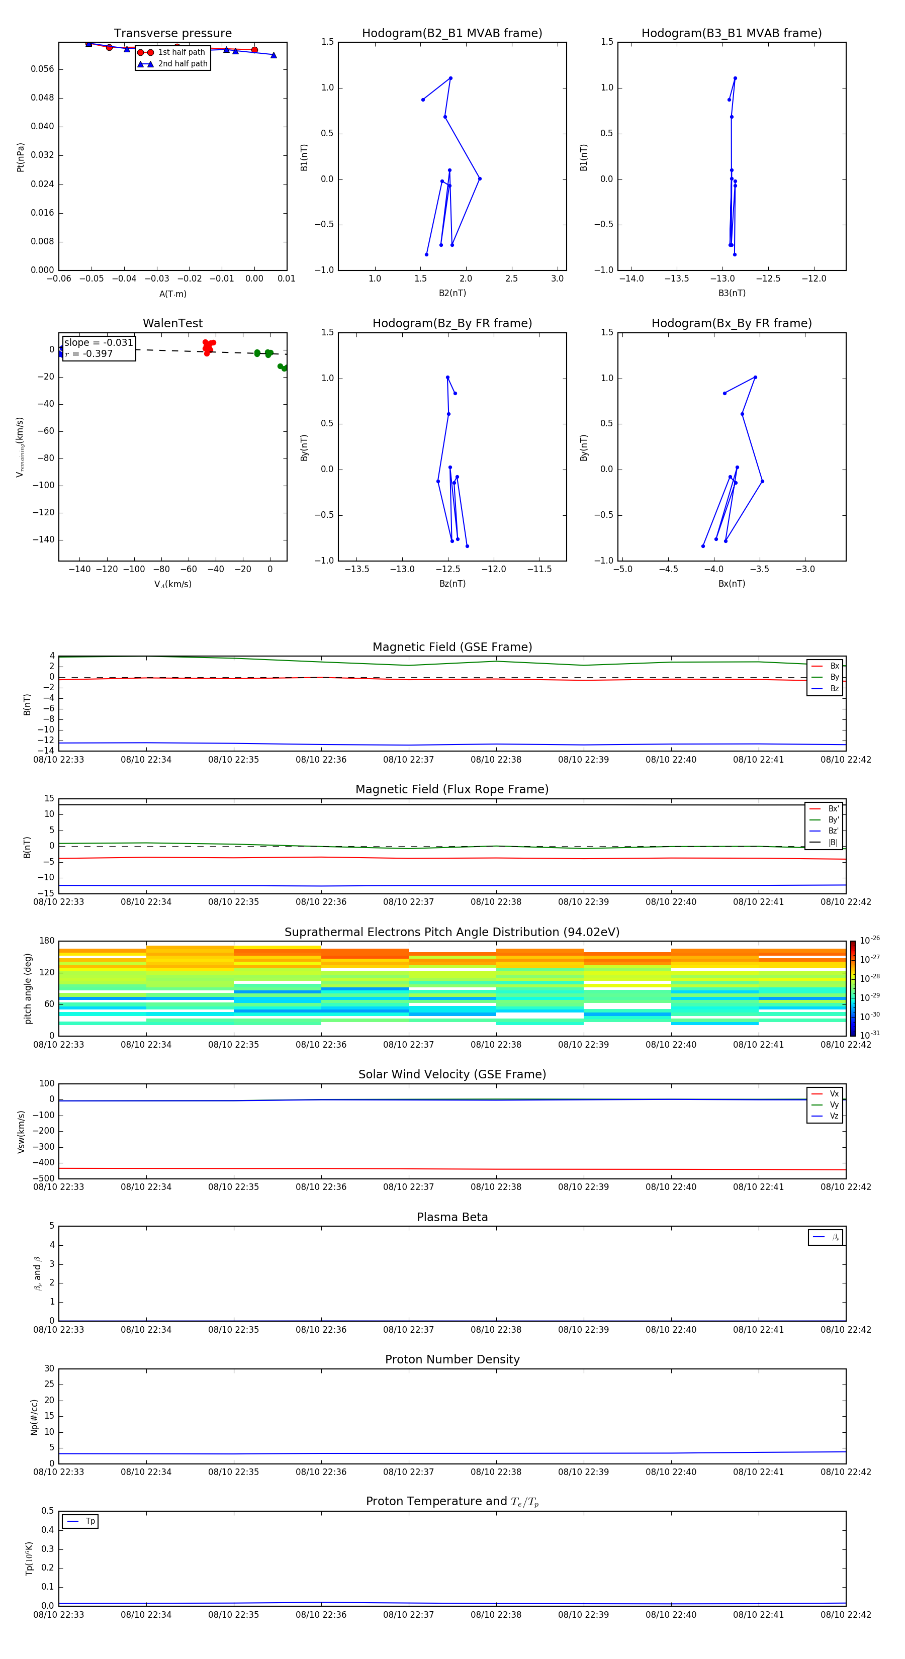Click the red data point cluster in WalenTest plot
This screenshot has height=1659, width=905.
[x=208, y=347]
